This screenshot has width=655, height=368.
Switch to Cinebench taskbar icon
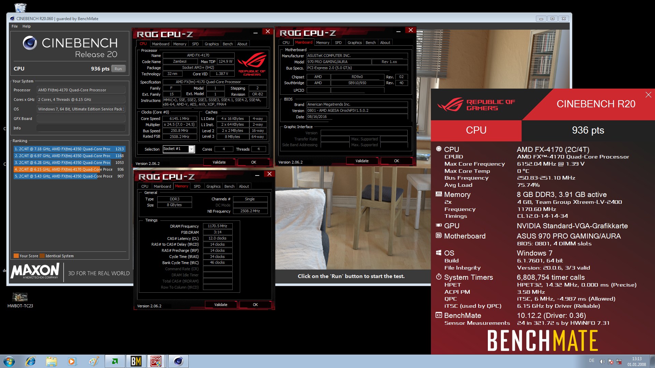tap(178, 361)
